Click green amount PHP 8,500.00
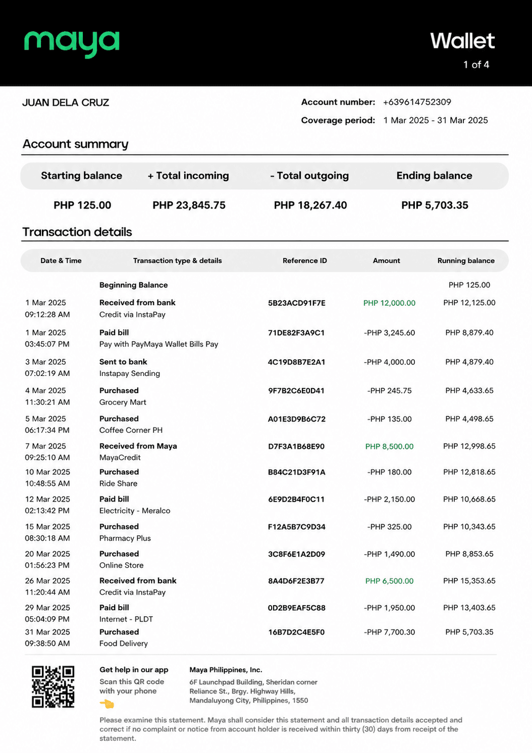 click(x=389, y=447)
